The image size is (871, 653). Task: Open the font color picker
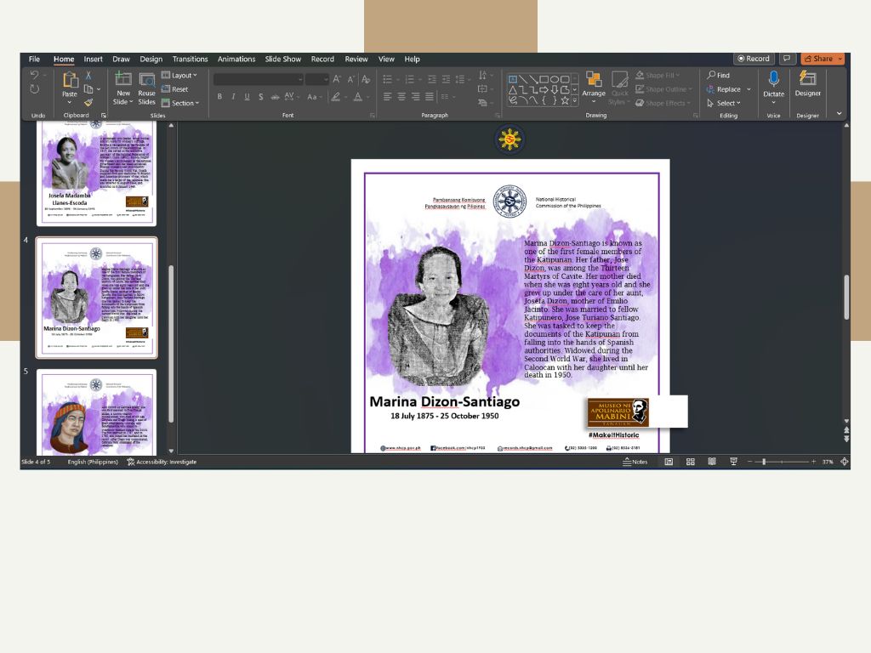point(358,97)
